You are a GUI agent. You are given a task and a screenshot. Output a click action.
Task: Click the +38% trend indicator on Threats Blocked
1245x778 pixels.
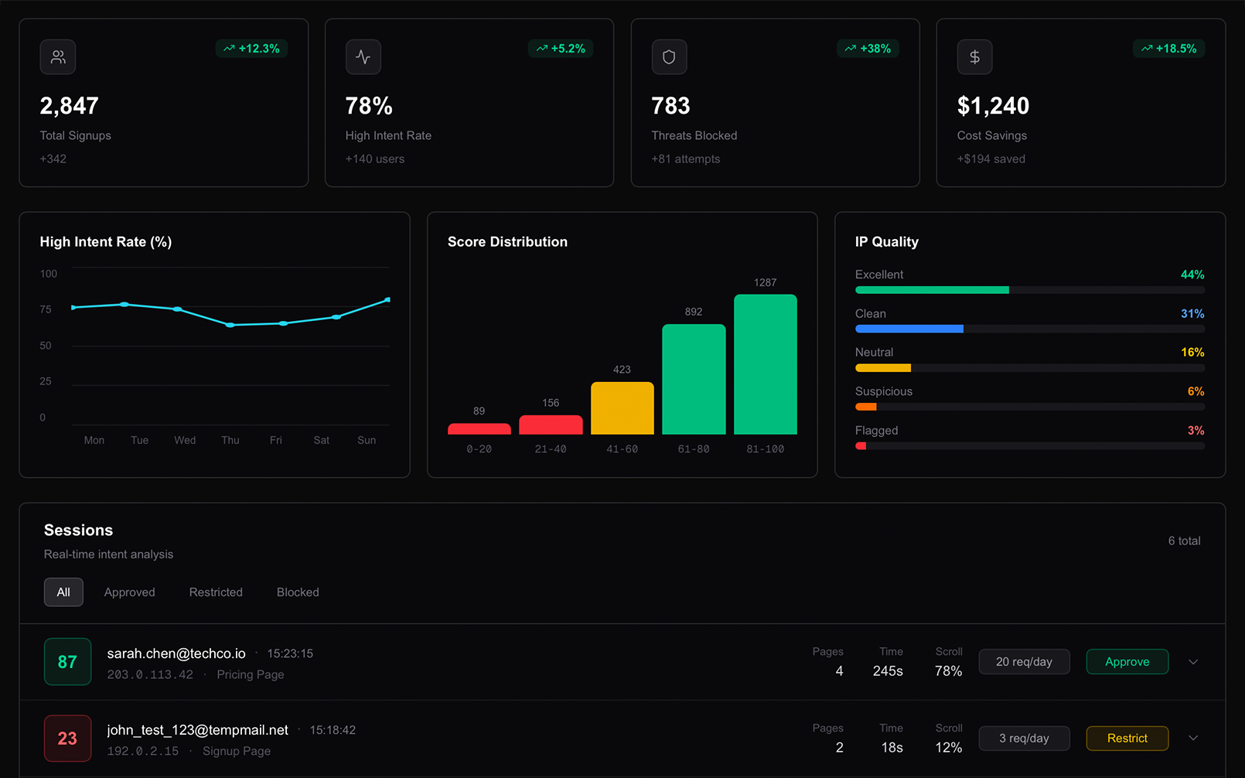point(867,48)
